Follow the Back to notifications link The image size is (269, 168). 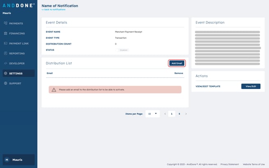(53, 9)
